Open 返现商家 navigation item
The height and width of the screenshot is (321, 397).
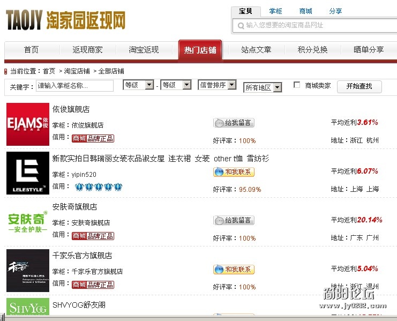pos(88,50)
